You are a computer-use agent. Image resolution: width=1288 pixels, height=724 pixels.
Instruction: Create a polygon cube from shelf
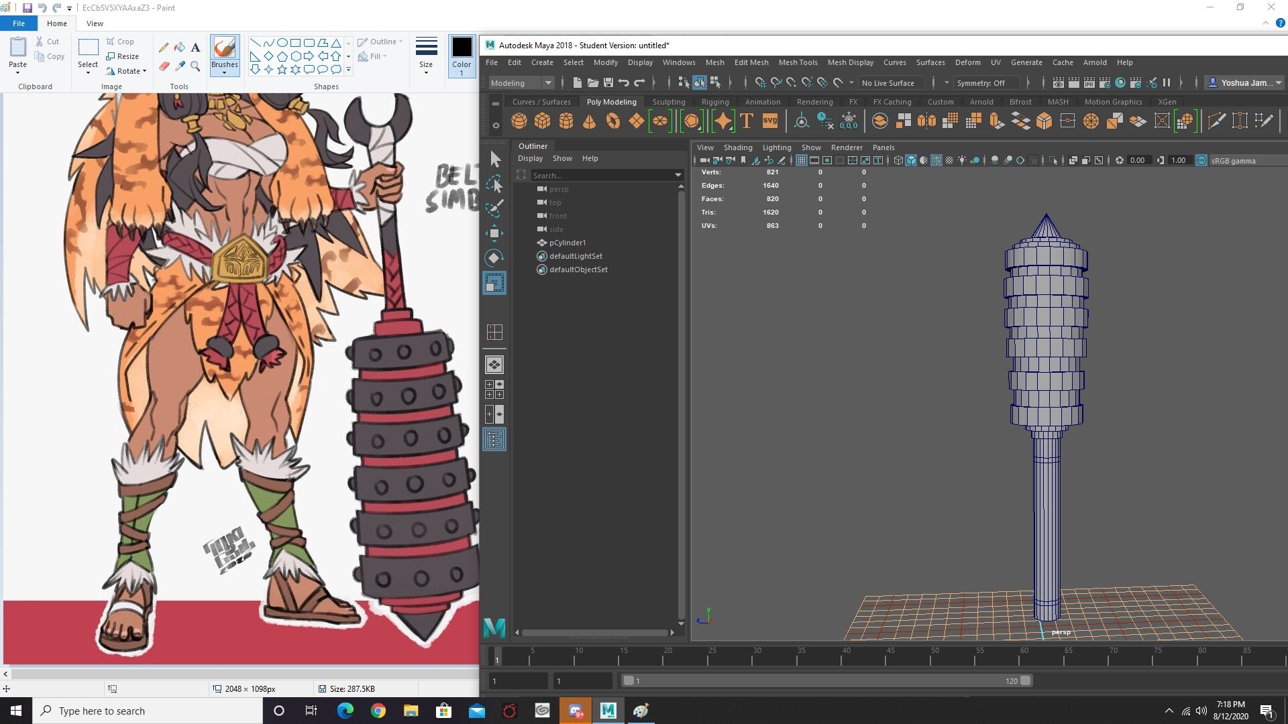(x=542, y=121)
